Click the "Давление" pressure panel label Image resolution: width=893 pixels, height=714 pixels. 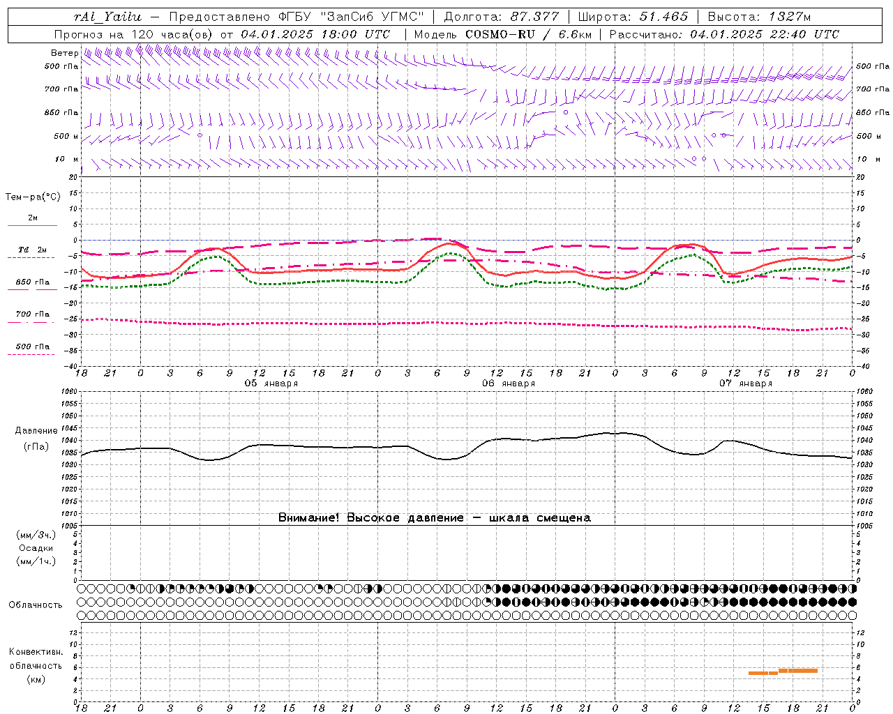[x=36, y=431]
